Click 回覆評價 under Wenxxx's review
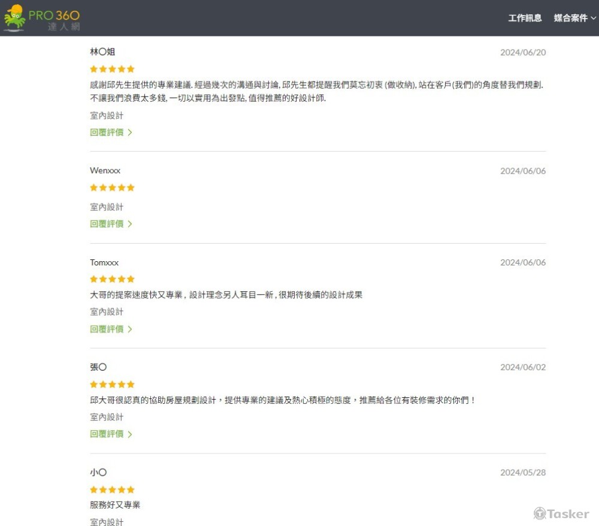Image resolution: width=599 pixels, height=526 pixels. (x=107, y=224)
